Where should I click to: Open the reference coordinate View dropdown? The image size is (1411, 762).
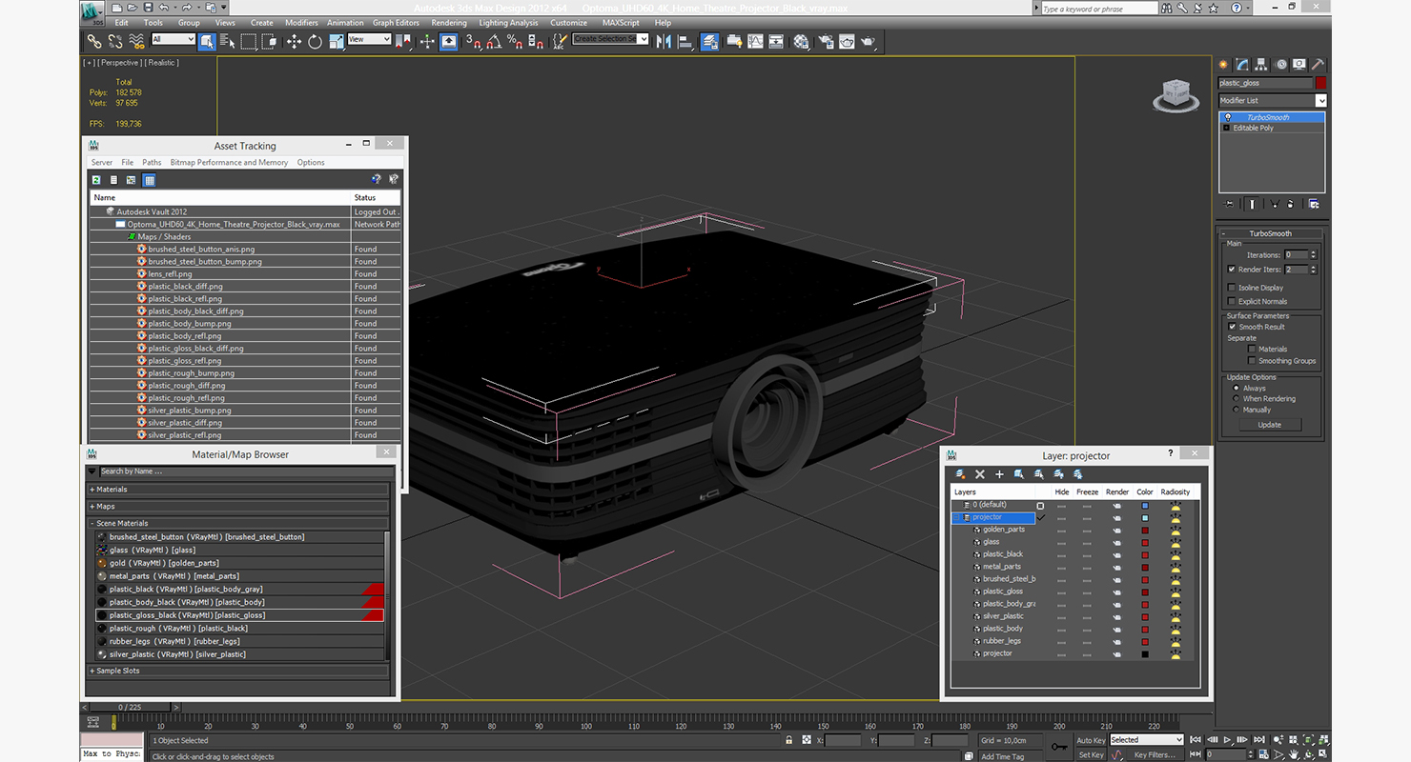(x=369, y=39)
